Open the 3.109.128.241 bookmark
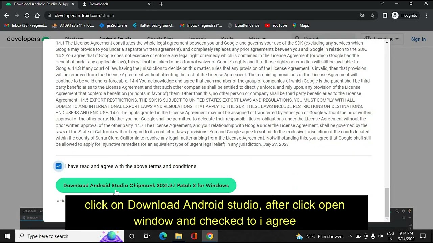Viewport: 433px width, 243px height. tap(73, 25)
